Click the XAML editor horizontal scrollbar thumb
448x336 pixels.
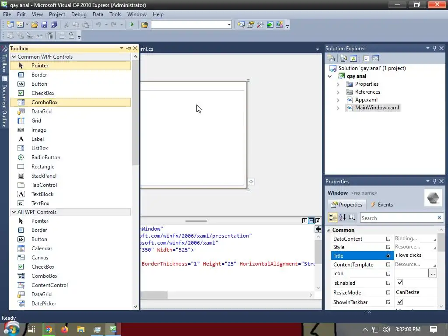click(154, 295)
